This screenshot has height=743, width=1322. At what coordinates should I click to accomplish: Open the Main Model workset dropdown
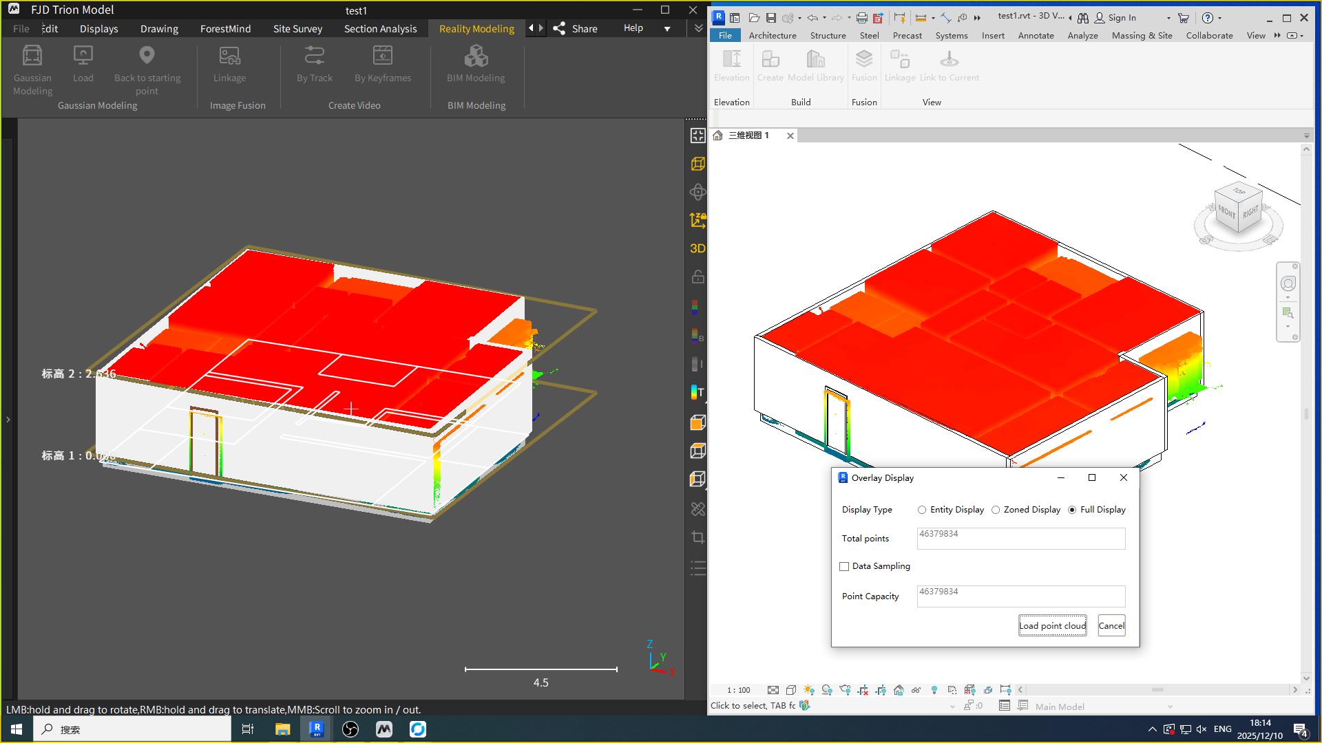click(x=1169, y=707)
